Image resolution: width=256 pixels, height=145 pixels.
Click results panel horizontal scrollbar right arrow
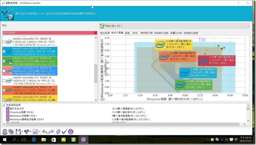(x=244, y=124)
